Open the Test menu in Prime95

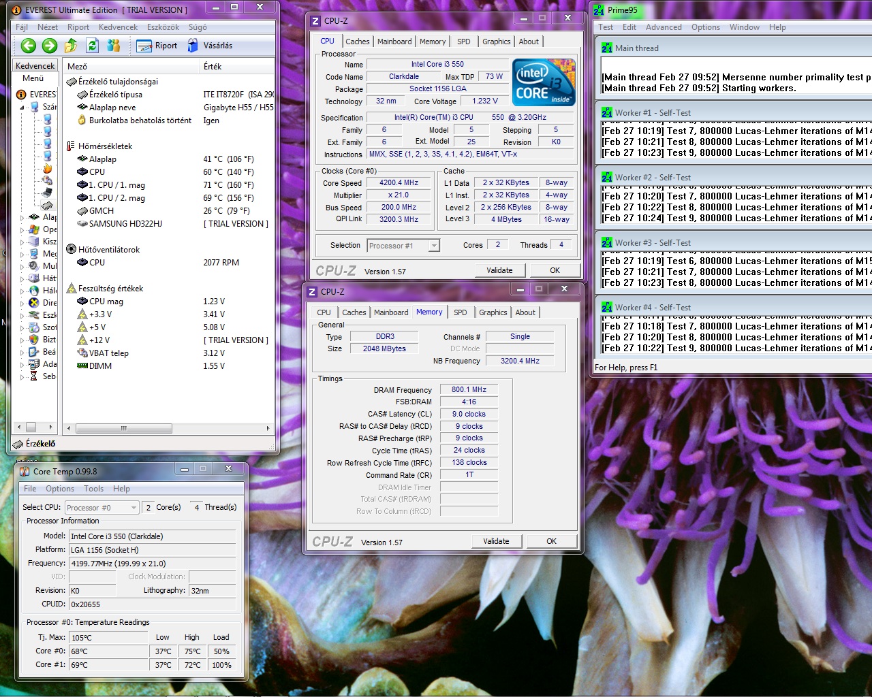pyautogui.click(x=606, y=27)
